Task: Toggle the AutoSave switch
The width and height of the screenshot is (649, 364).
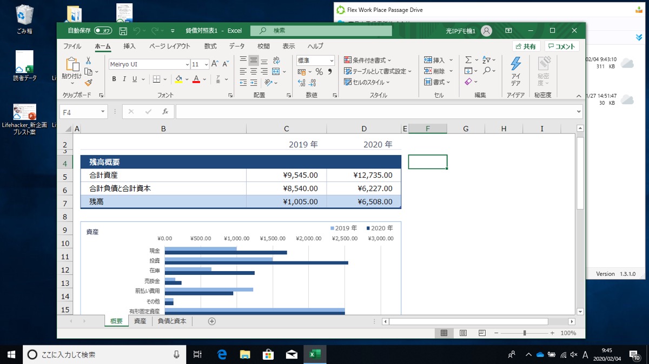Action: 103,31
